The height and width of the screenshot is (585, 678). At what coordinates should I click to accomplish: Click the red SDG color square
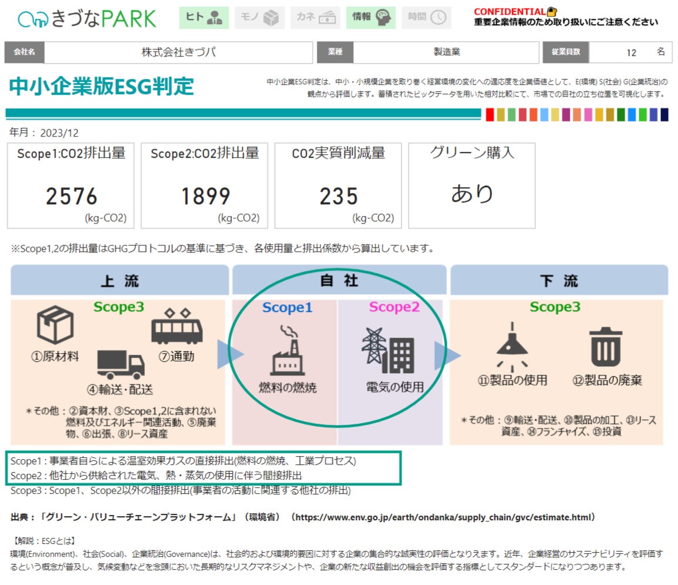490,115
